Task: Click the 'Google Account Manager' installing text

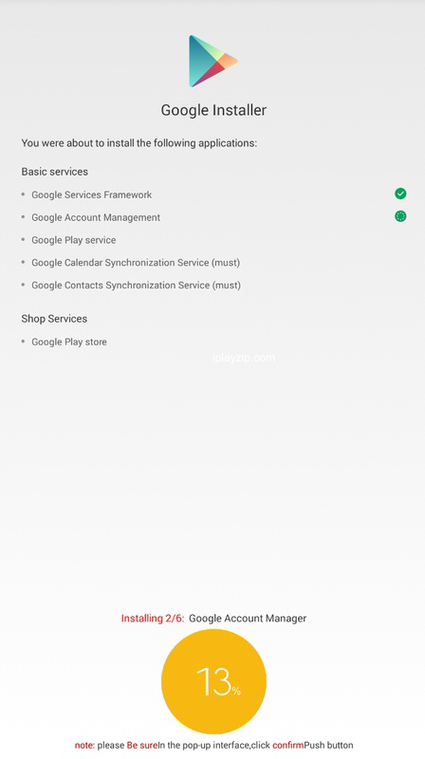Action: tap(248, 619)
